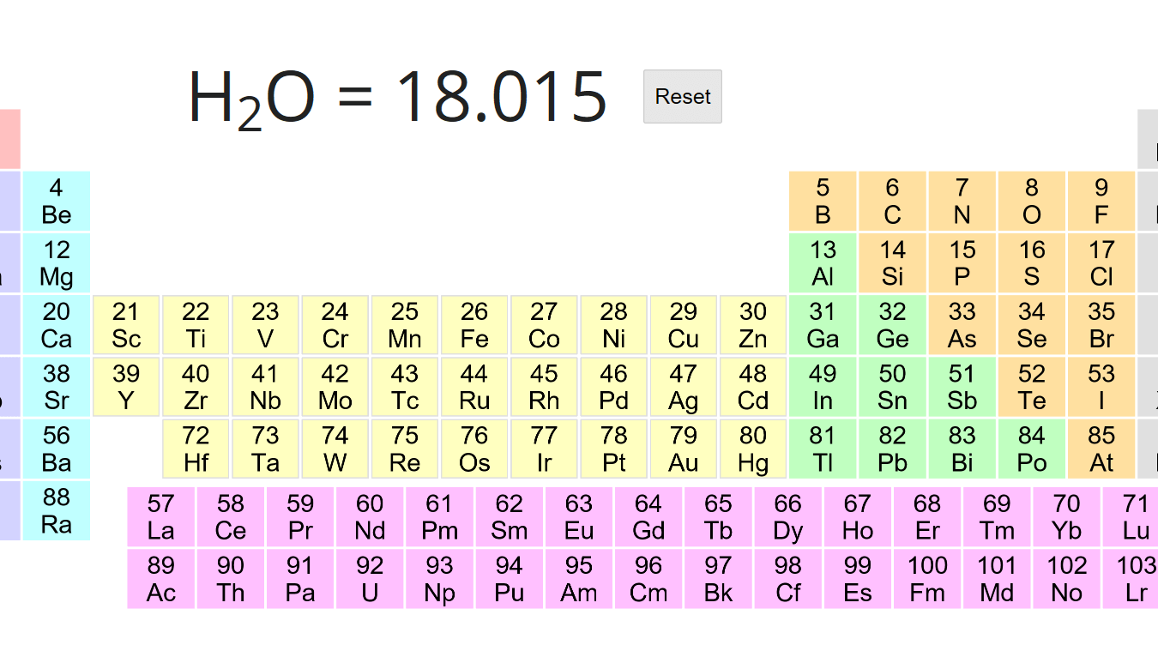Click the Chlorine element tile

pyautogui.click(x=1101, y=263)
